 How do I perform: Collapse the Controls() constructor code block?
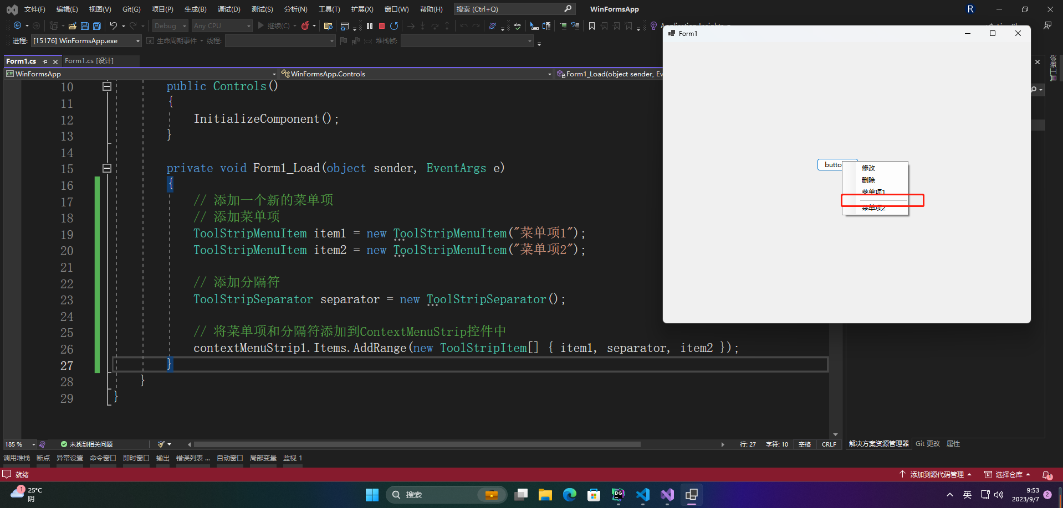(107, 86)
